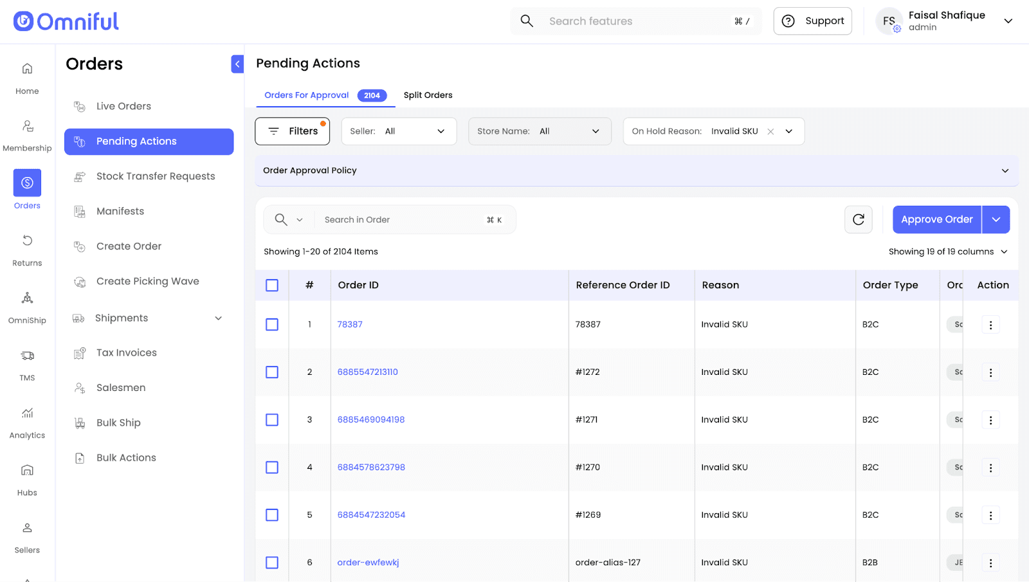
Task: Click the Filters button
Action: [x=293, y=131]
